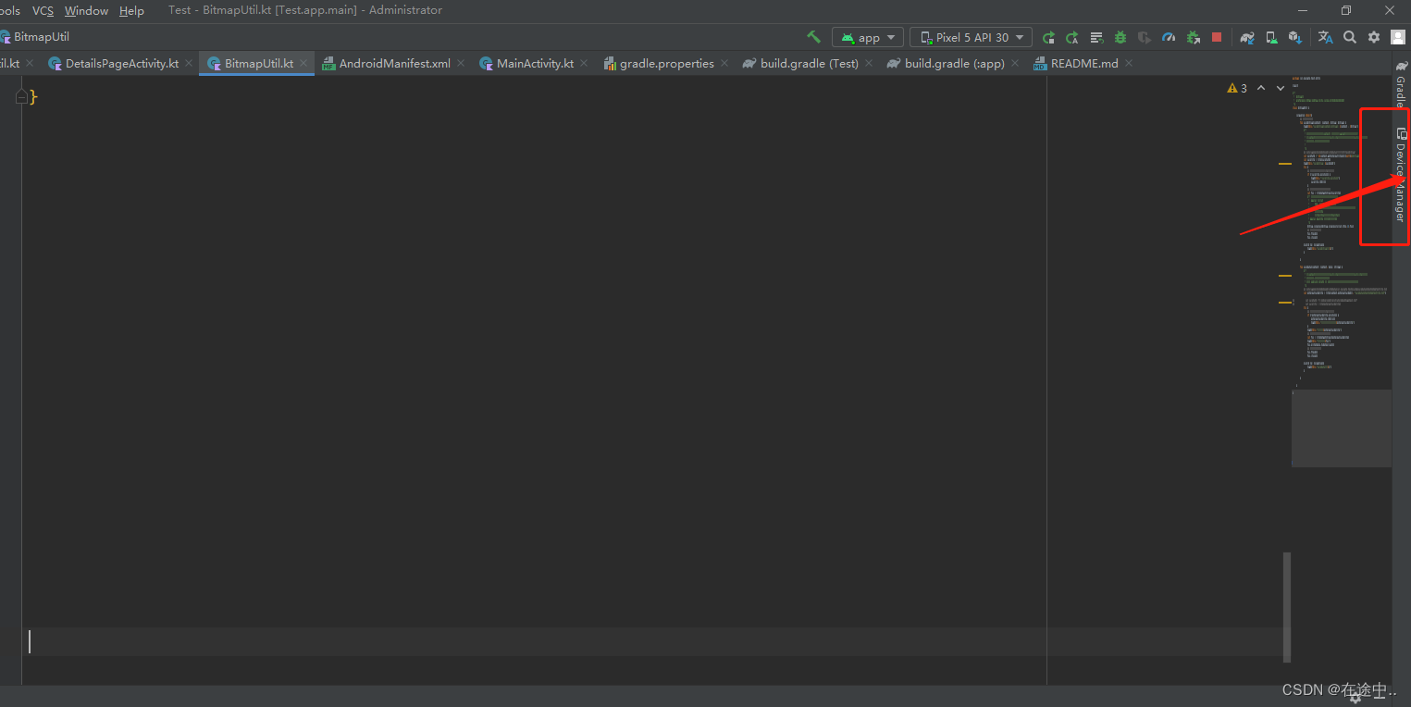Show inspection results via the 3 warnings indicator

[x=1237, y=88]
